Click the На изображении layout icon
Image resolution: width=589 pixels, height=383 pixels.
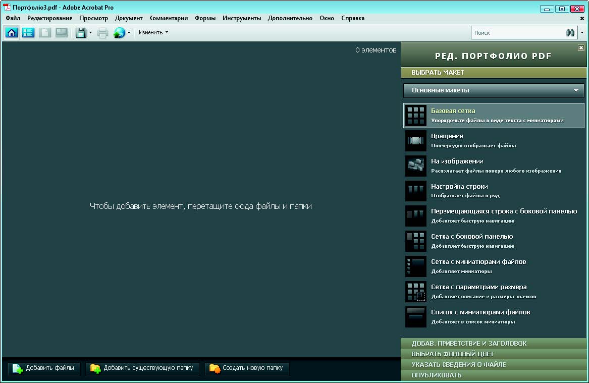415,166
